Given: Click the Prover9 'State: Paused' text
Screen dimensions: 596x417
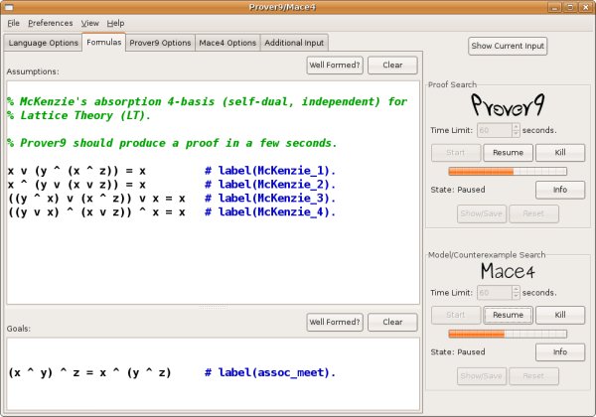Looking at the screenshot, I should coord(458,190).
